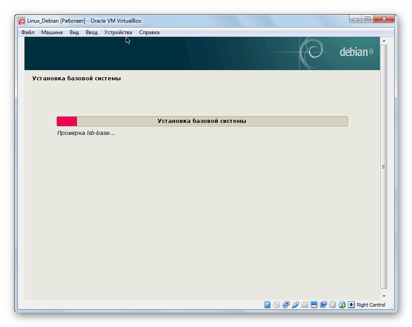The image size is (412, 327).
Task: Open the Файл menu
Action: (28, 32)
